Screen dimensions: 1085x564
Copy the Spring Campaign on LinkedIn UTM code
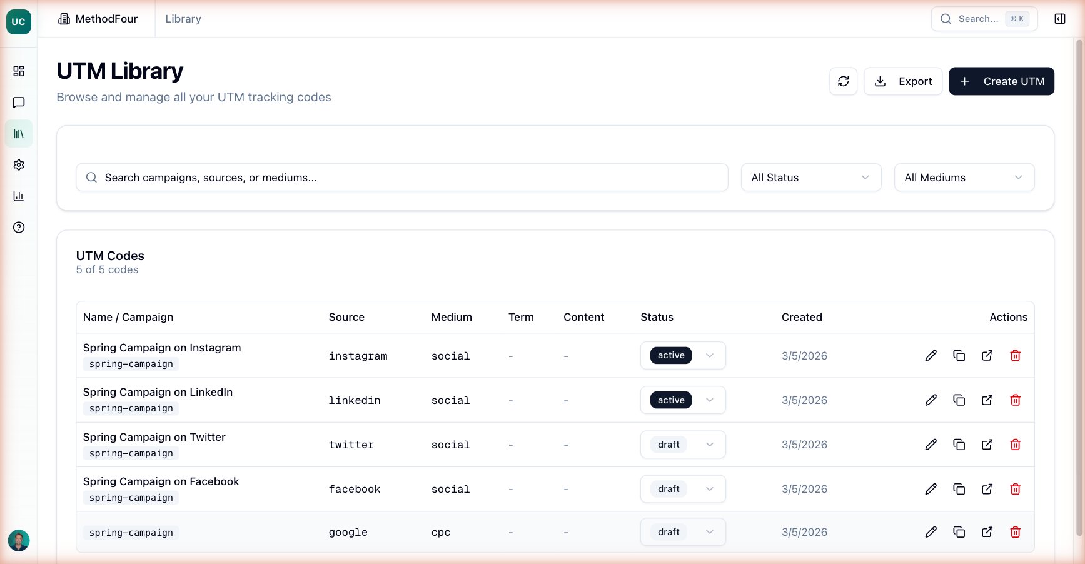[x=959, y=400]
